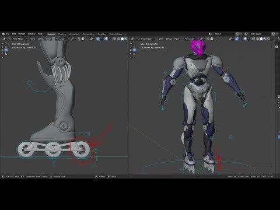Open Pose menu in left viewport header

tap(48, 39)
